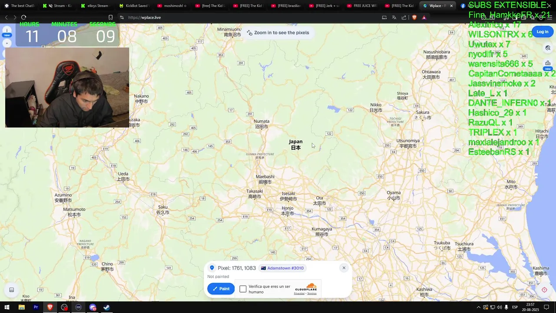
Task: Switch to the Stream - Ki tab
Action: click(57, 6)
